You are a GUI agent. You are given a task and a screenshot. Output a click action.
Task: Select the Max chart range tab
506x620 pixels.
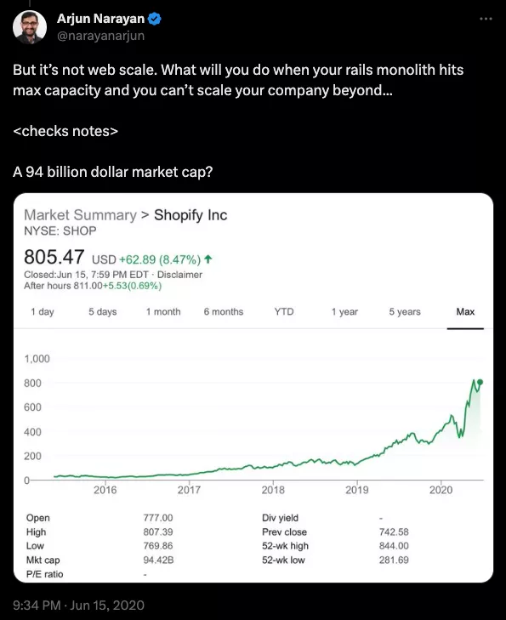click(465, 311)
